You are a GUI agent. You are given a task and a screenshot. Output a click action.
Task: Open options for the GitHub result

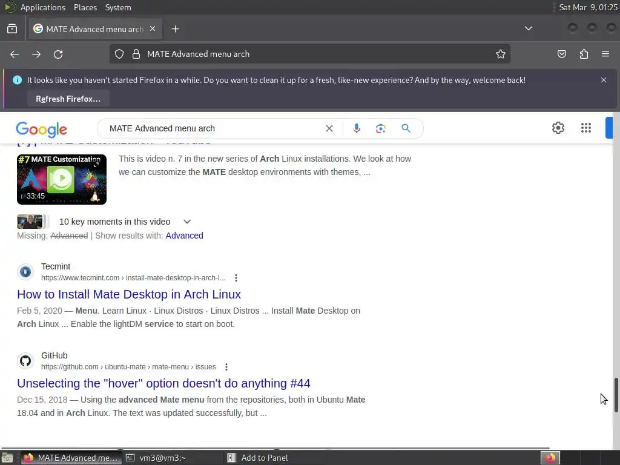pos(226,367)
